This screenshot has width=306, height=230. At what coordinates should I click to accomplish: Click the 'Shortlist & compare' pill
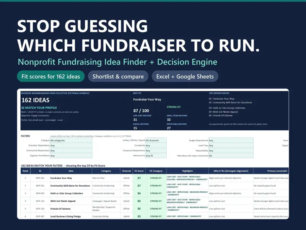tap(118, 76)
